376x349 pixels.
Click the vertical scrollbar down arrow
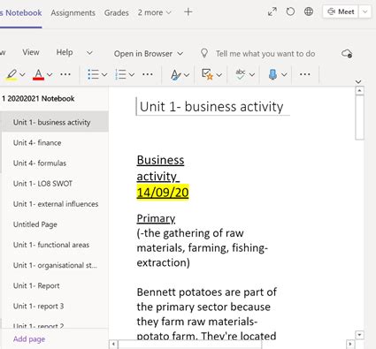(x=359, y=335)
